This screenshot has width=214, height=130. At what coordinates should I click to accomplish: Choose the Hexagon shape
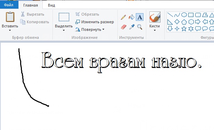click(191, 22)
